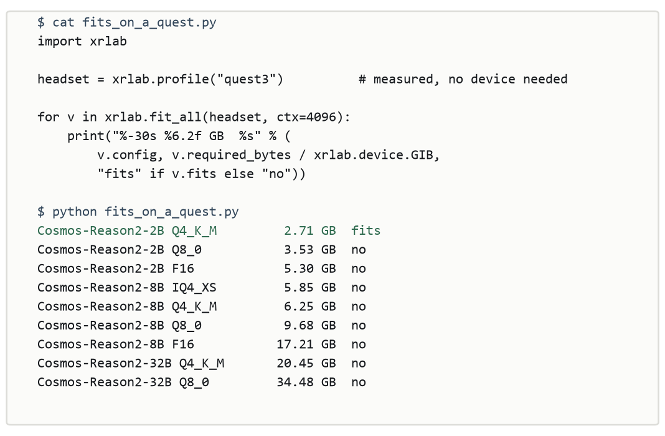Click the Cosmos-Reason2-32B Q4_K_M row
Viewport: 665px width, 436px height.
202,364
